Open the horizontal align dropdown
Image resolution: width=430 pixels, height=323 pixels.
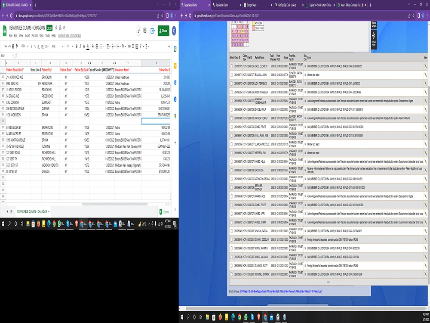tap(108, 47)
